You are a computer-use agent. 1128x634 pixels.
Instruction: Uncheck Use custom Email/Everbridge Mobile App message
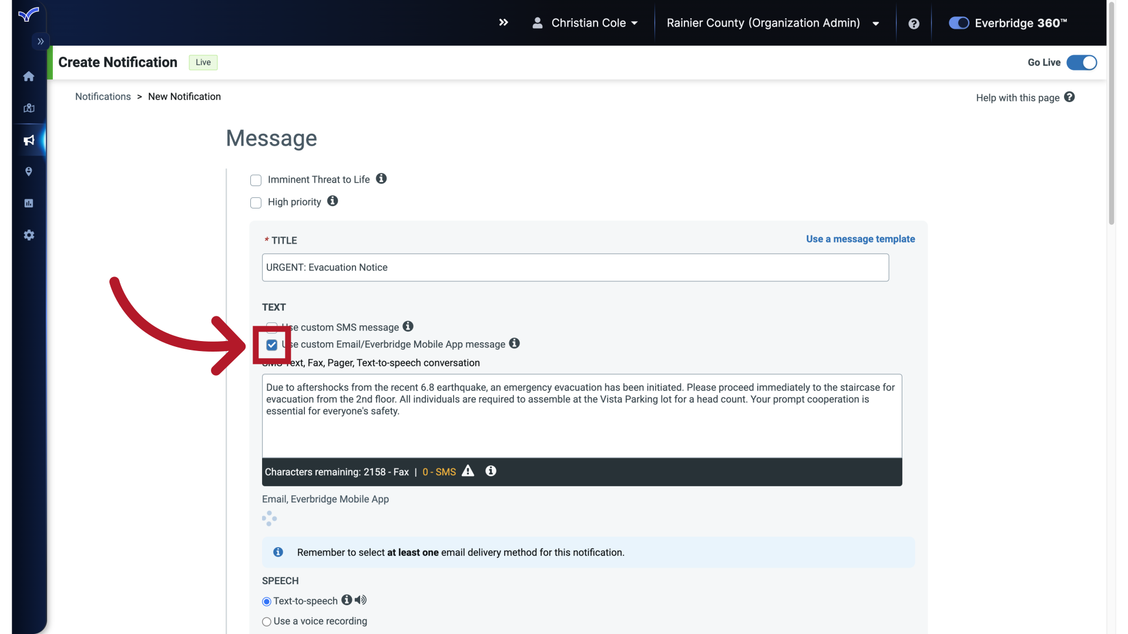271,345
